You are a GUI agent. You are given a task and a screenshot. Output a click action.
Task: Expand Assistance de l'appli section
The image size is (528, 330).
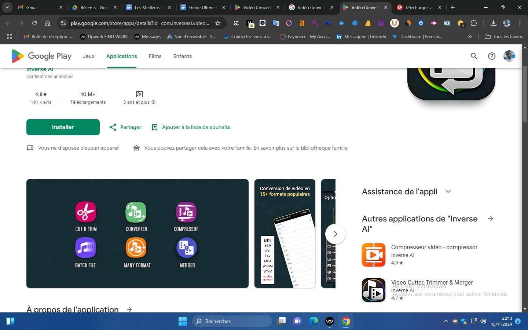click(x=448, y=191)
